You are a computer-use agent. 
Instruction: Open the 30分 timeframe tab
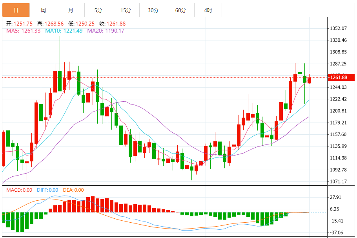click(x=153, y=10)
